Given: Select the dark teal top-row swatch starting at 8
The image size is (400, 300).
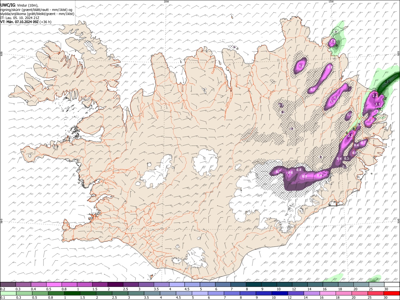Looking at the screenshot, I should click(x=253, y=285).
